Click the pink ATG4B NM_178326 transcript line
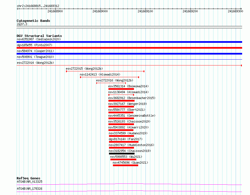Screen dimensions: 250x195 [129, 191]
